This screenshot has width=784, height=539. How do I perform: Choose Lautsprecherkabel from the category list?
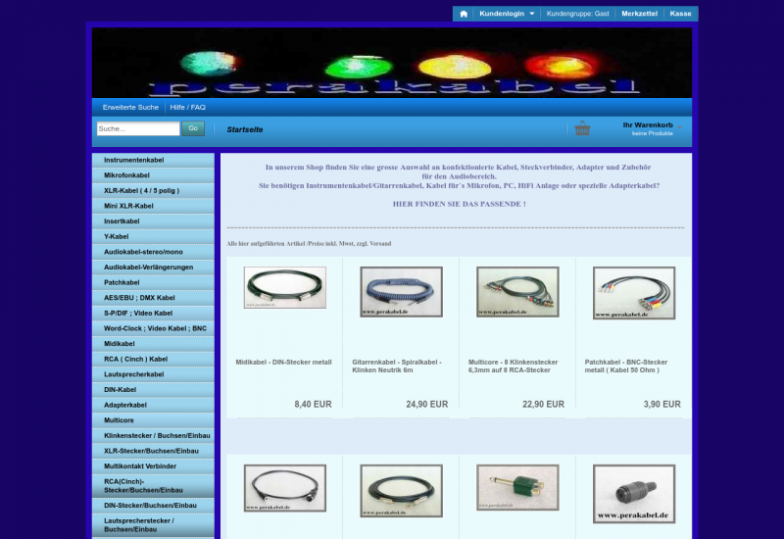pos(133,374)
